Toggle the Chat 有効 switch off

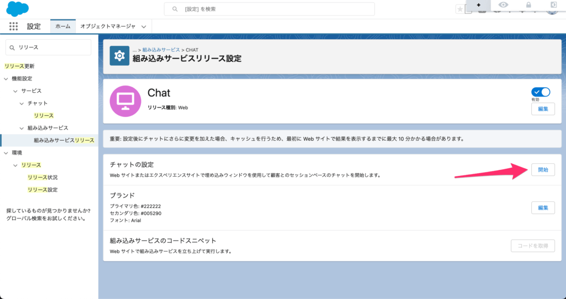(x=541, y=92)
